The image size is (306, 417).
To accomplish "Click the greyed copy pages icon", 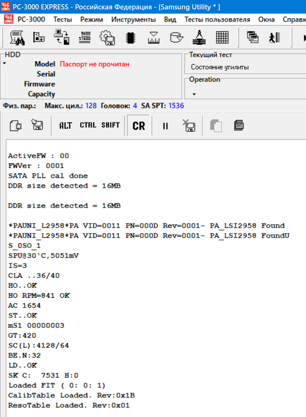I will coord(216,125).
